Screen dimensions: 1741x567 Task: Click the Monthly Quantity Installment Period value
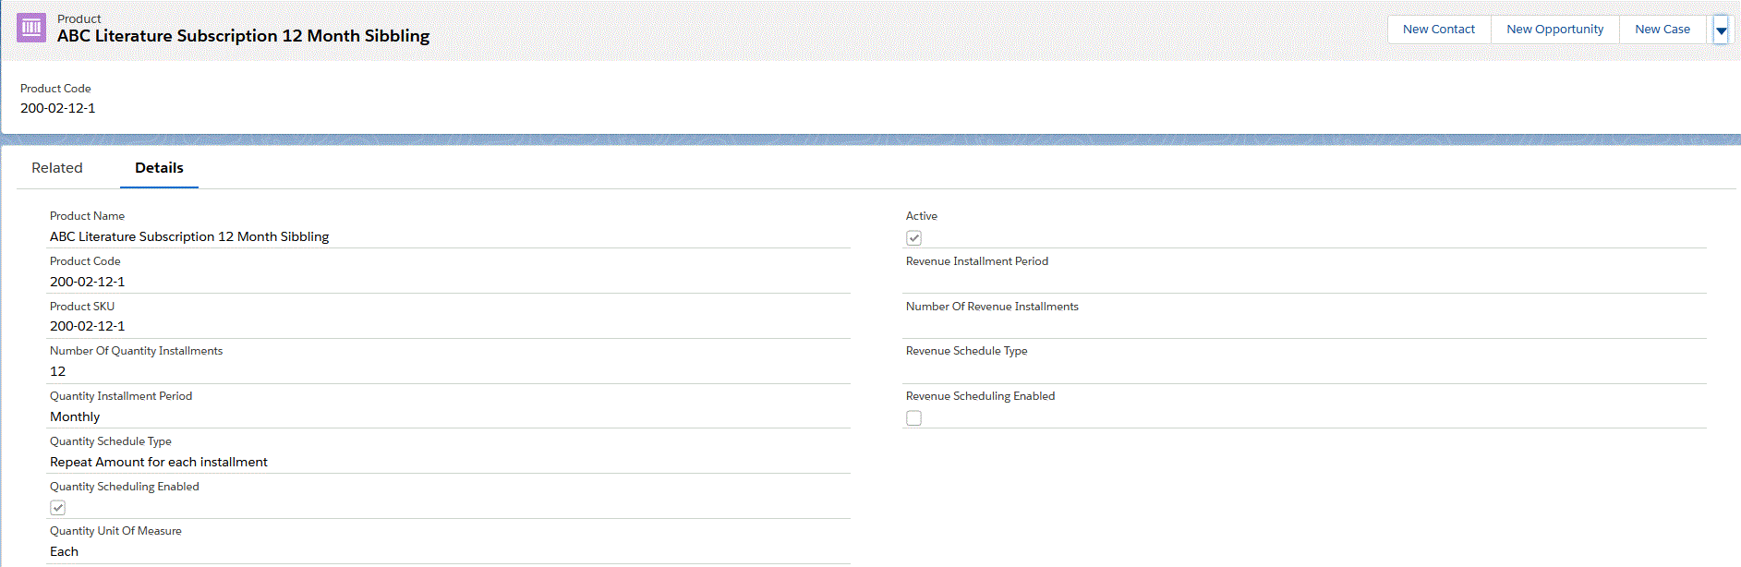75,417
